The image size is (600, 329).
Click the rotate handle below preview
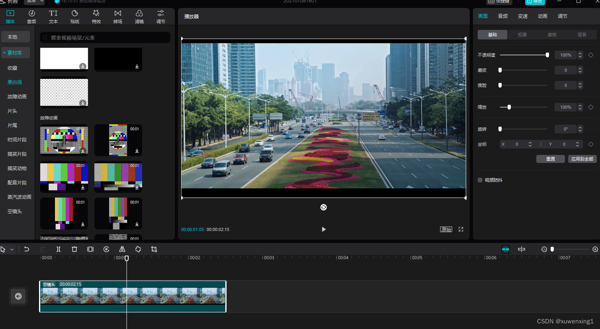[324, 207]
